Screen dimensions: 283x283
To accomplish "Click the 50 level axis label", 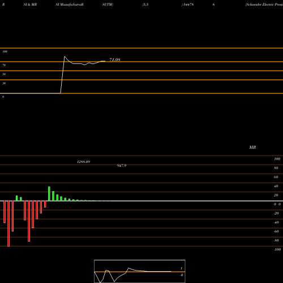I will tap(4, 74).
